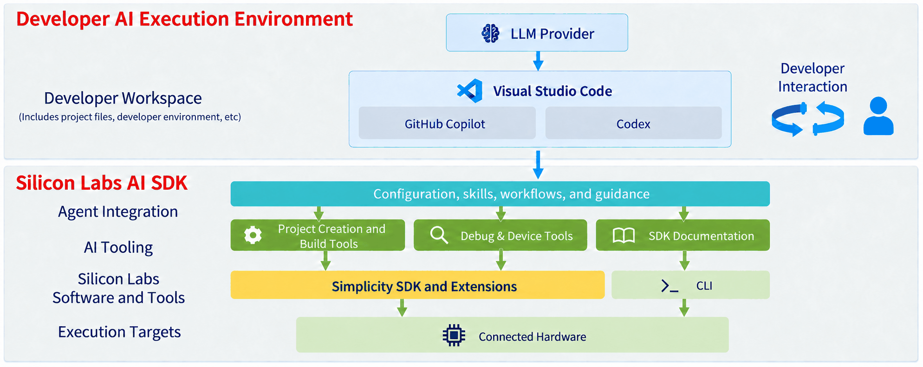
Task: Click the blue circular arrows interaction icon
Action: coord(808,119)
